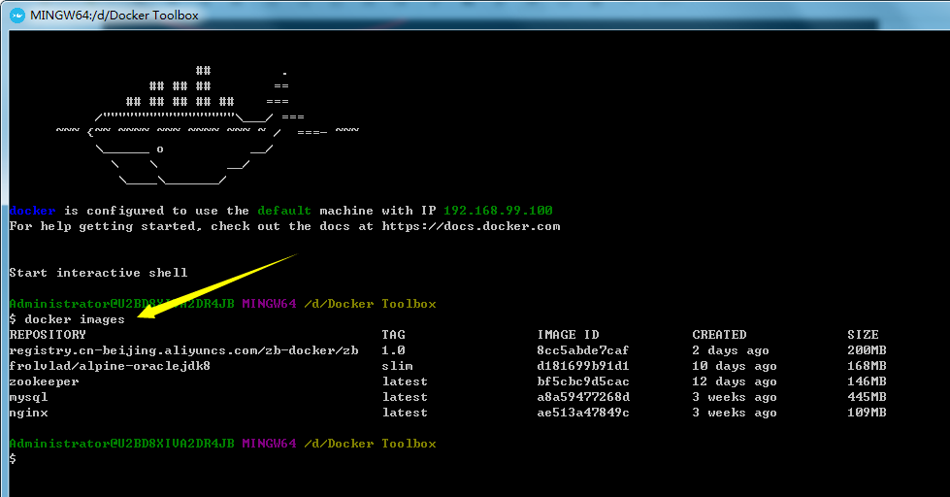
Task: Select the nginx repository name
Action: (28, 413)
